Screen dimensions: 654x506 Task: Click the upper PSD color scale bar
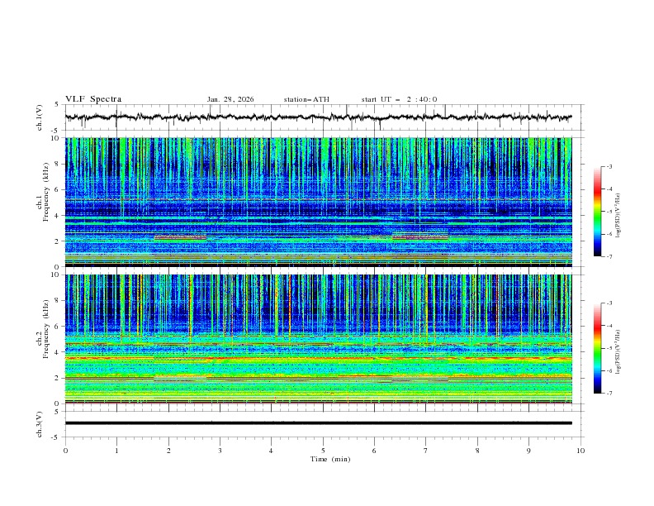[598, 212]
